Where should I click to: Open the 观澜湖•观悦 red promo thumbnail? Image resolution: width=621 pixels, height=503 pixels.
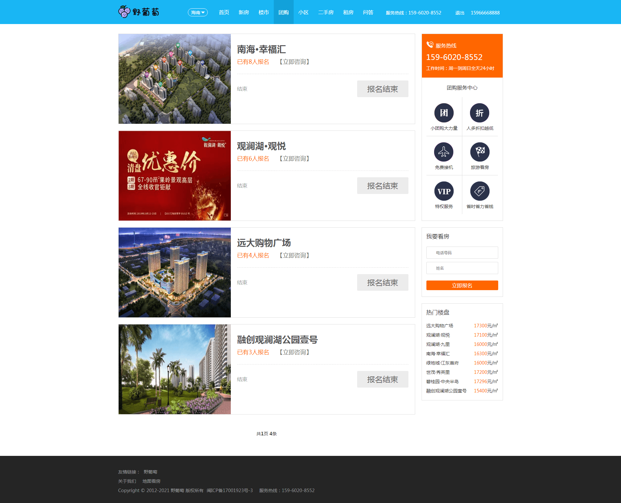click(175, 176)
